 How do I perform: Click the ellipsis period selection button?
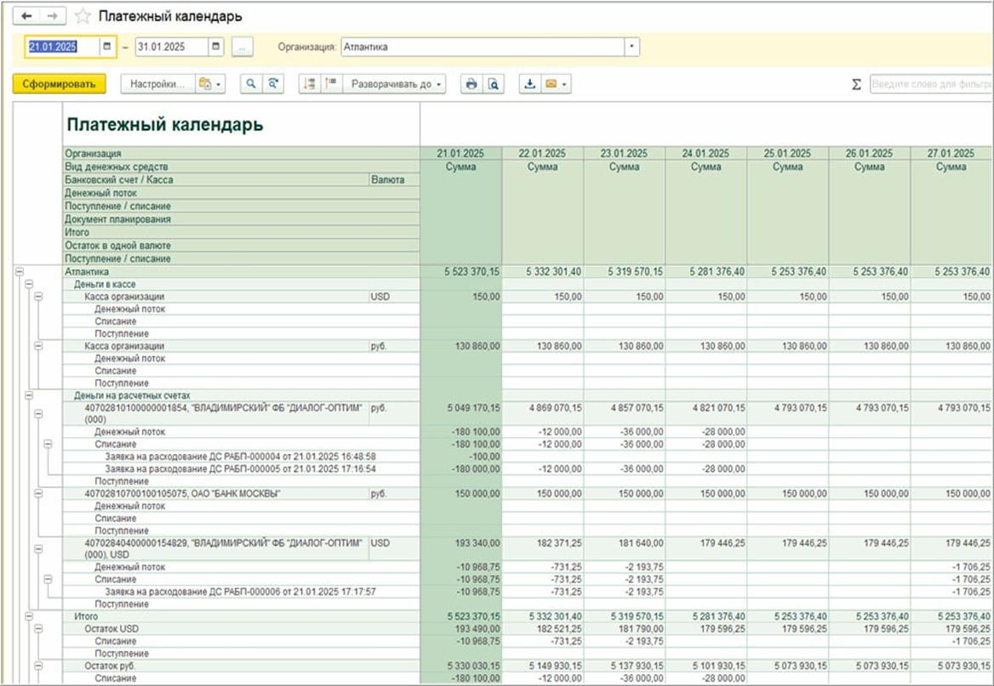point(243,48)
